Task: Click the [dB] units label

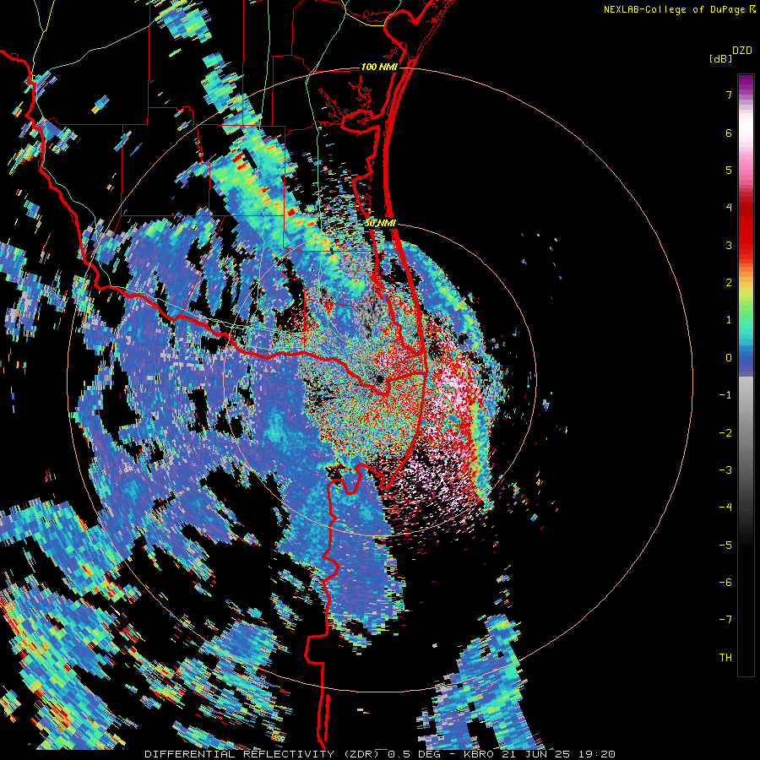Action: click(x=719, y=58)
